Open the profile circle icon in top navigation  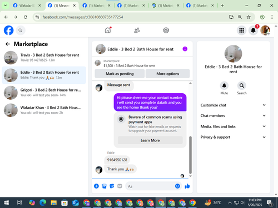[166, 30]
